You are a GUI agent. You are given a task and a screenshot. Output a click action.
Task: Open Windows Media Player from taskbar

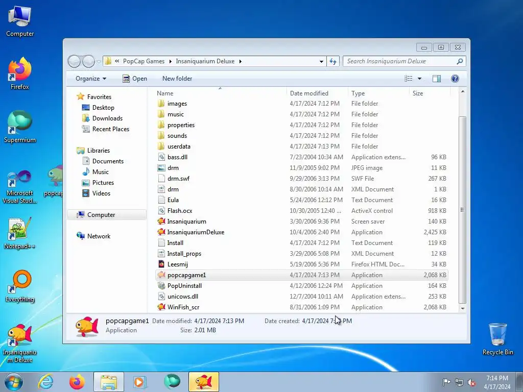pos(140,382)
